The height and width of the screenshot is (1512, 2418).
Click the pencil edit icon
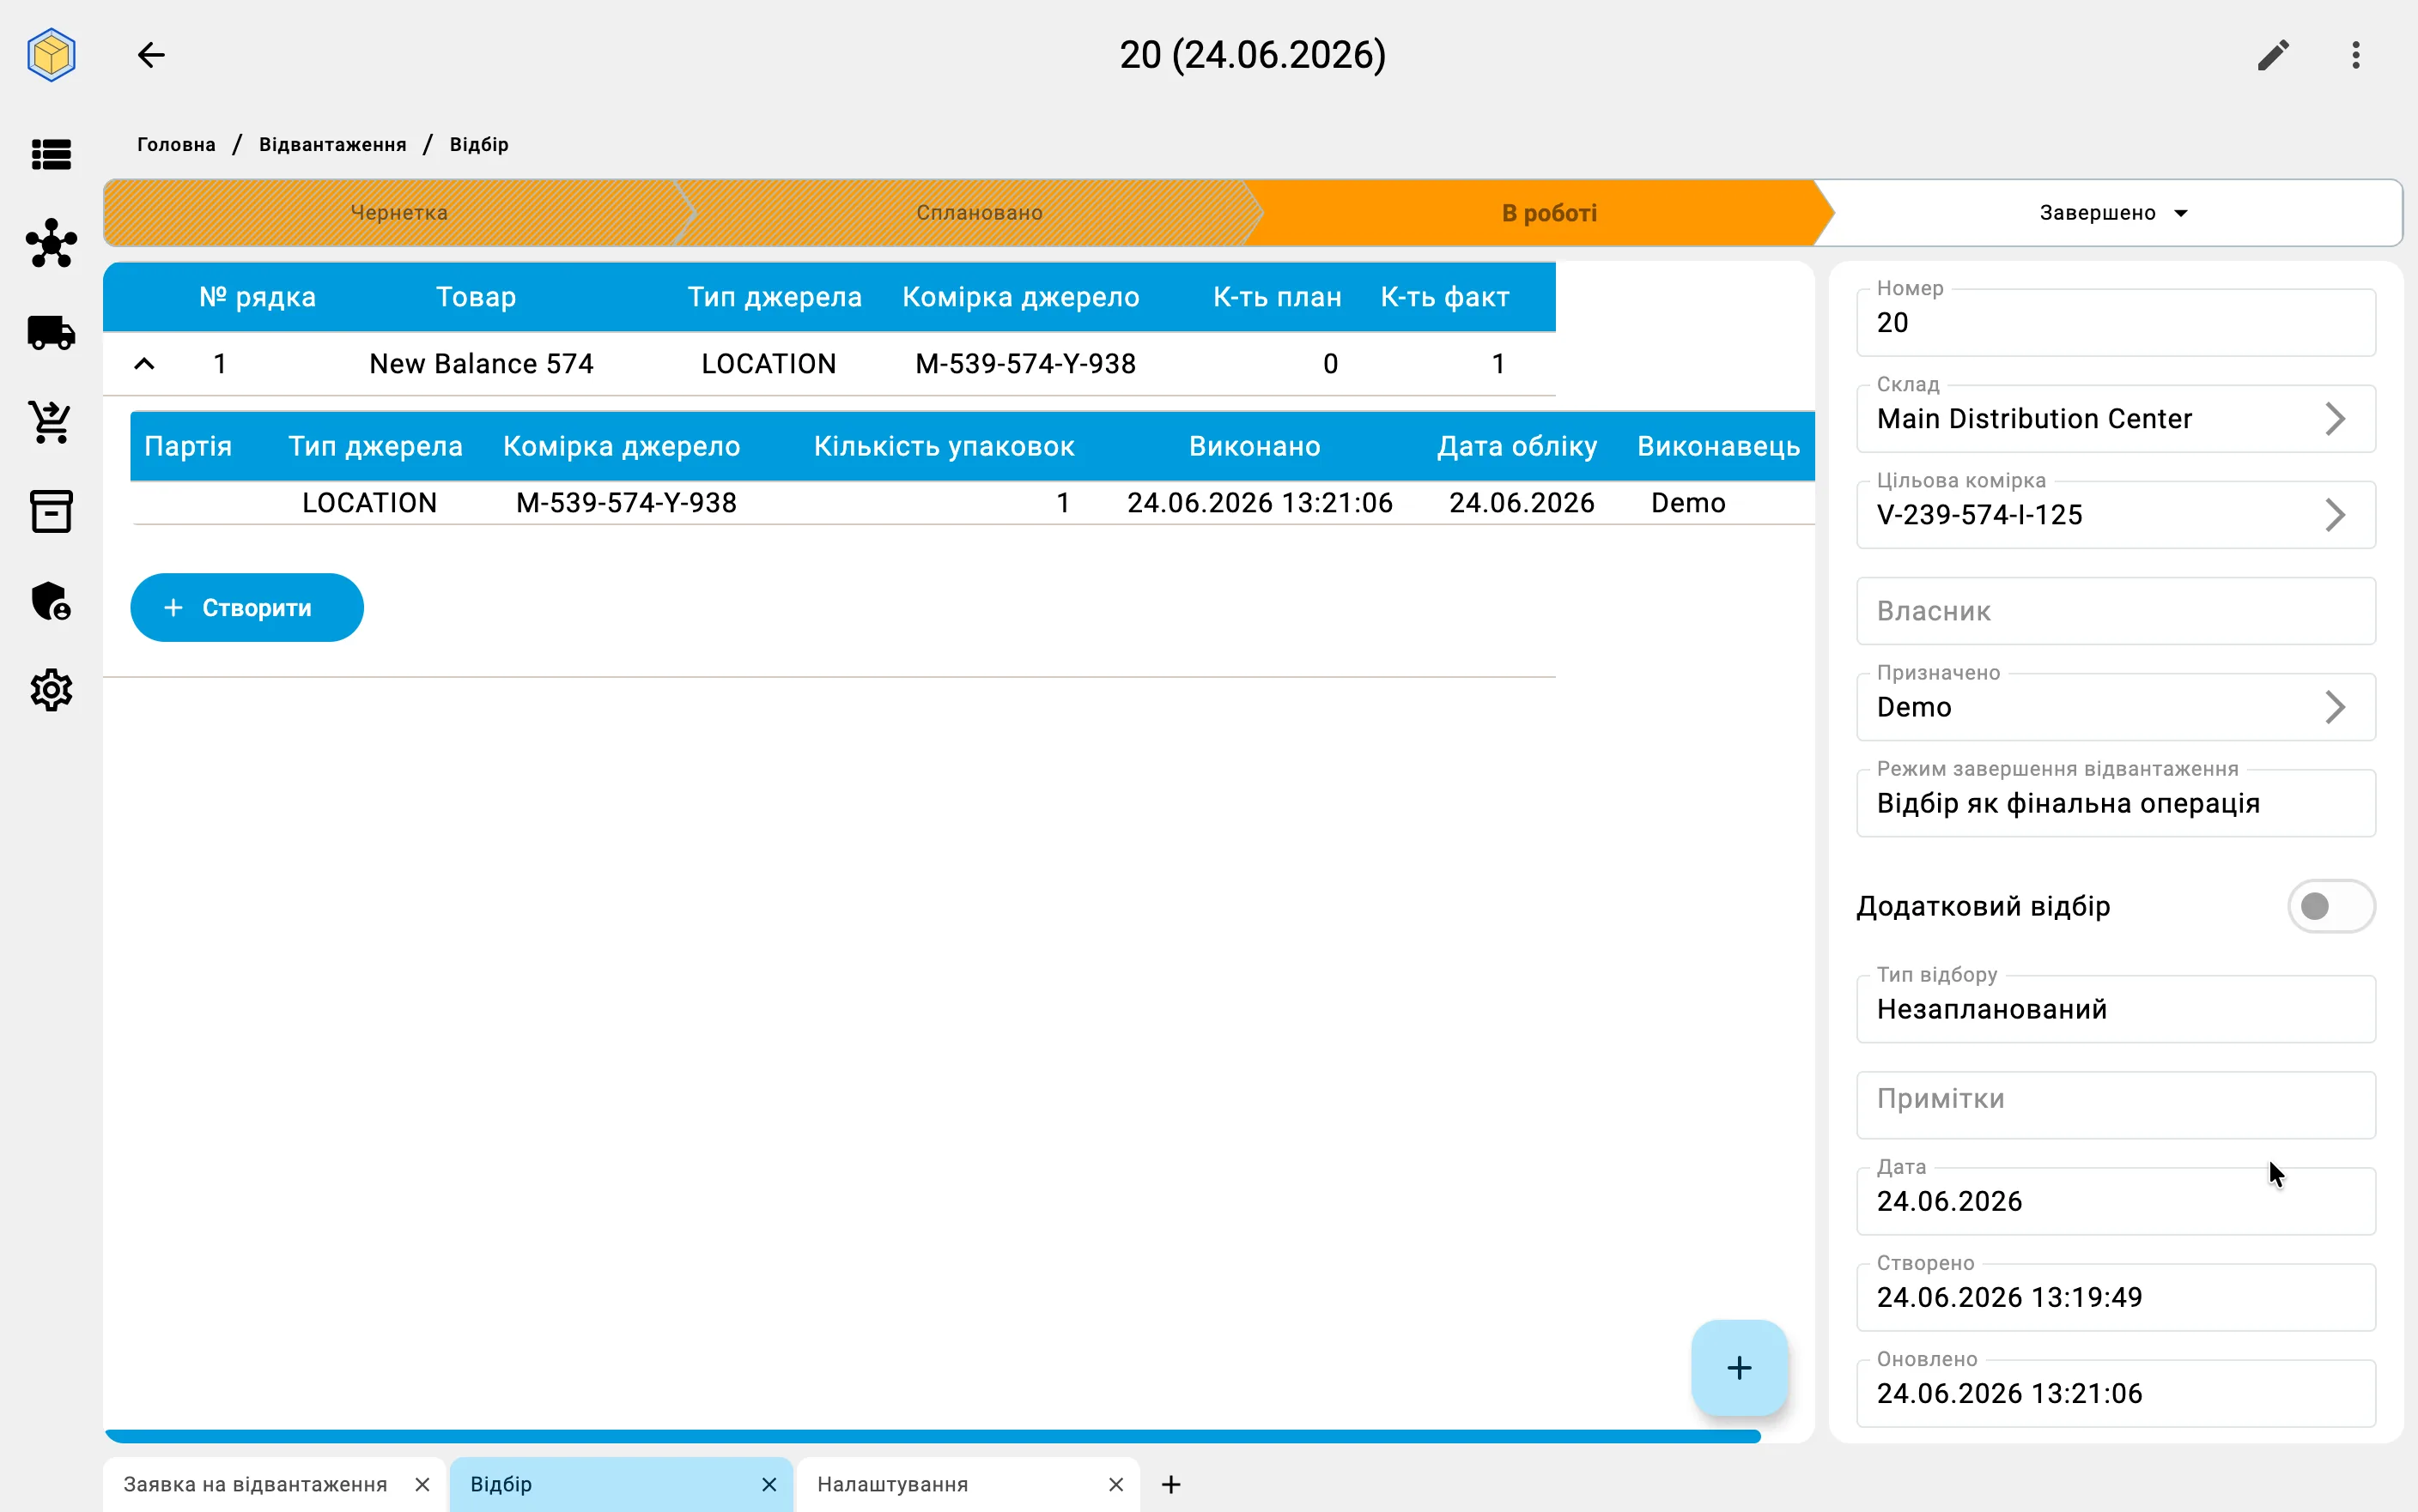point(2273,55)
